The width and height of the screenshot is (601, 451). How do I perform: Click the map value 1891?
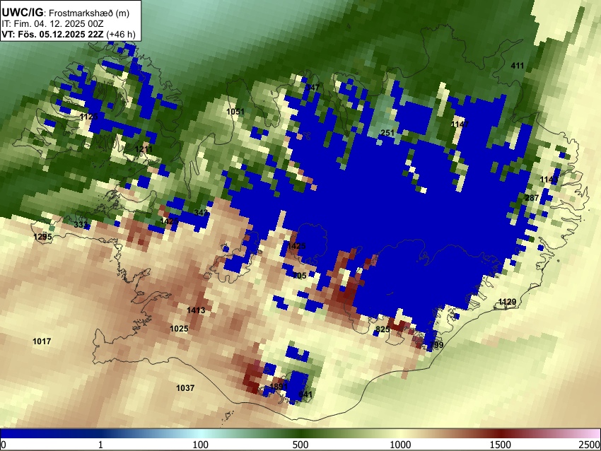click(x=279, y=386)
